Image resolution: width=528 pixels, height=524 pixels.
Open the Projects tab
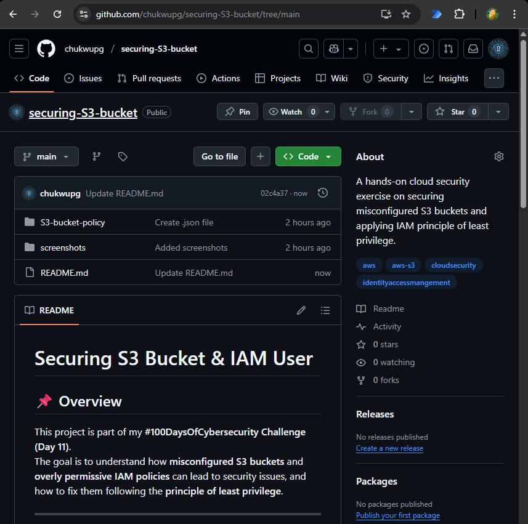point(278,78)
